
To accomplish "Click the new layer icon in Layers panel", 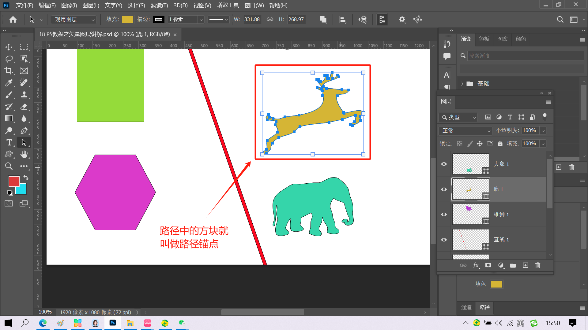I will tap(526, 265).
